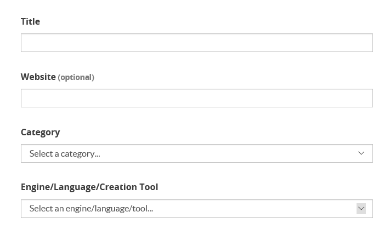
Task: Click the Engine/Language/Creation Tool label
Action: click(89, 187)
